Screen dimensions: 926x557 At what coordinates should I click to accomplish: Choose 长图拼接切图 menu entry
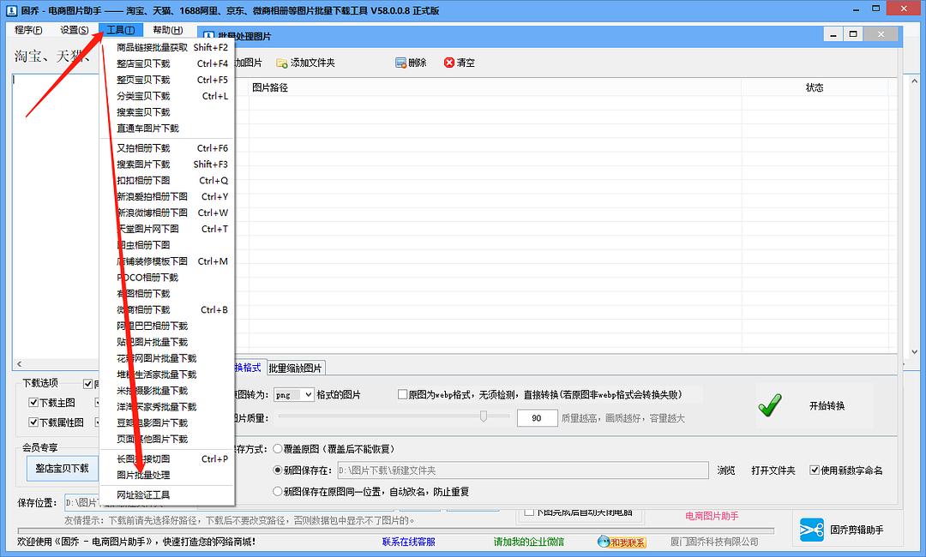tap(168, 459)
